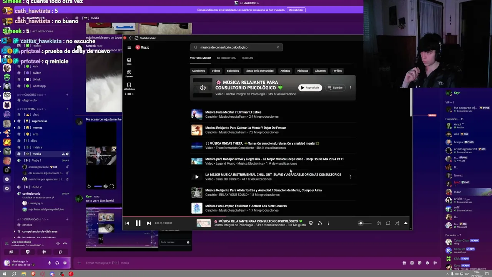The height and width of the screenshot is (277, 492).
Task: Open the YouTube Music hamburger menu
Action: pos(129,47)
